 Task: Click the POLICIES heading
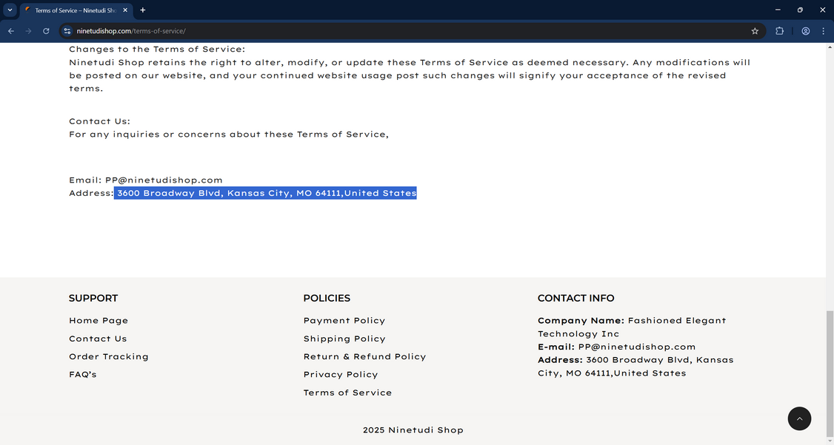click(327, 299)
